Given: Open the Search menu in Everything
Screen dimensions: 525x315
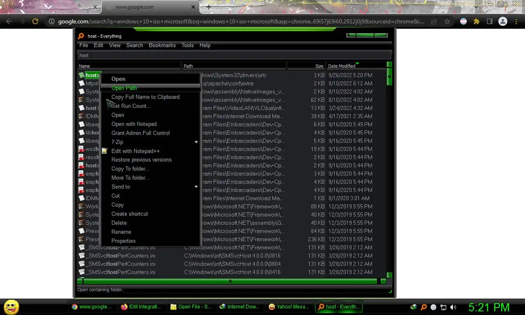Looking at the screenshot, I should (135, 45).
